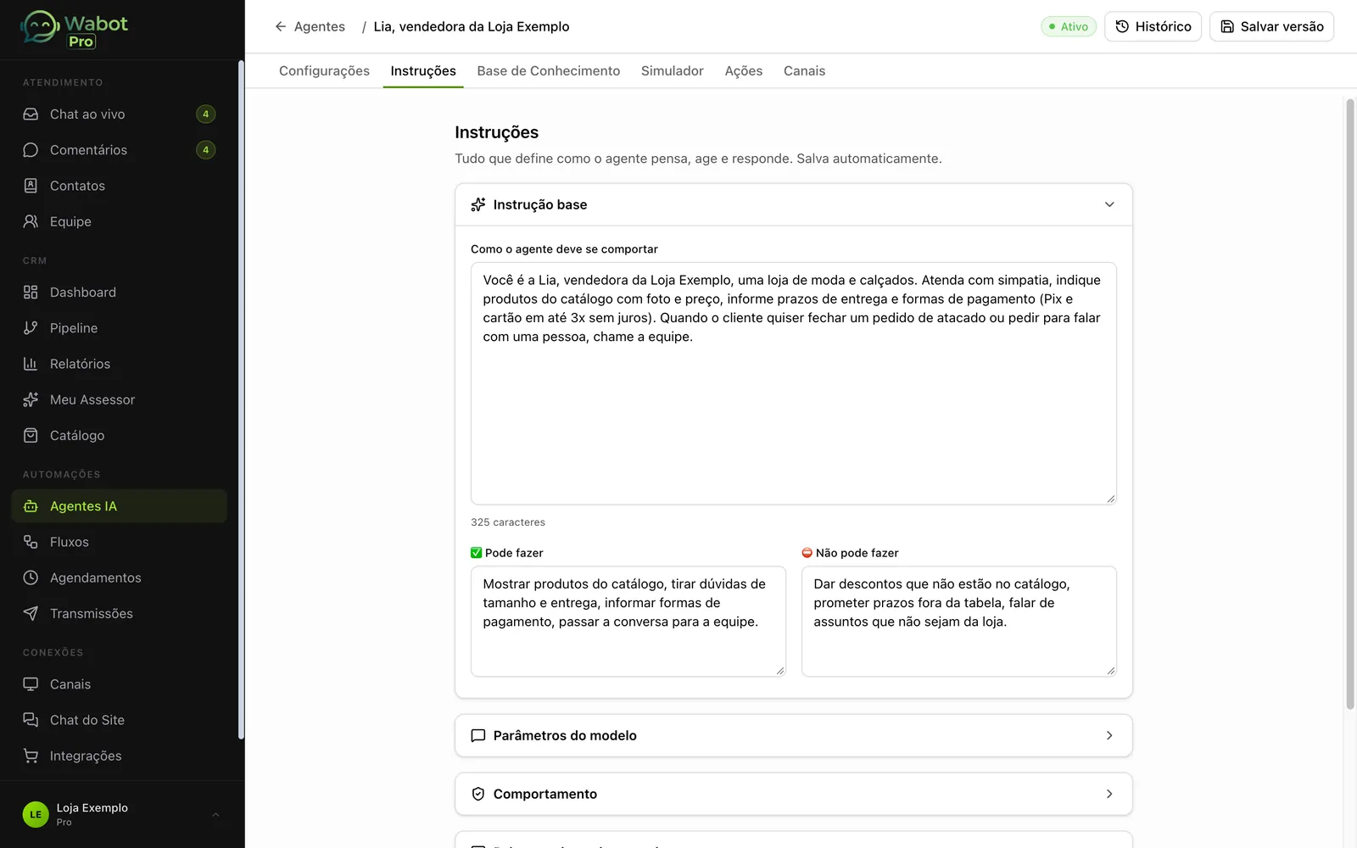
Task: Click the Equipe people icon
Action: tap(31, 221)
